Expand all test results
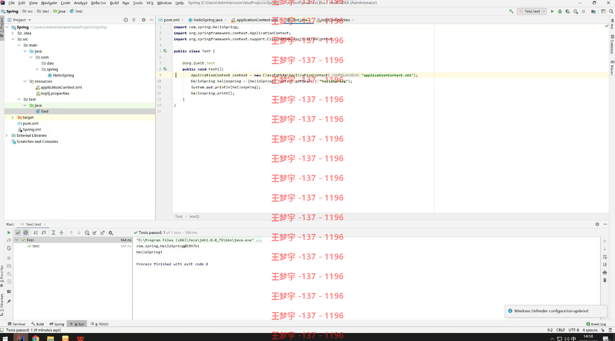Viewport: 615px width, 341px height. 53,233
